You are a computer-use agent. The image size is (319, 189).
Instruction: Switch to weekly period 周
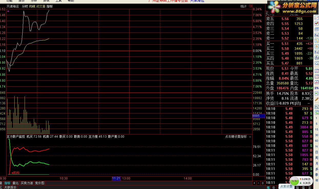coord(317,158)
